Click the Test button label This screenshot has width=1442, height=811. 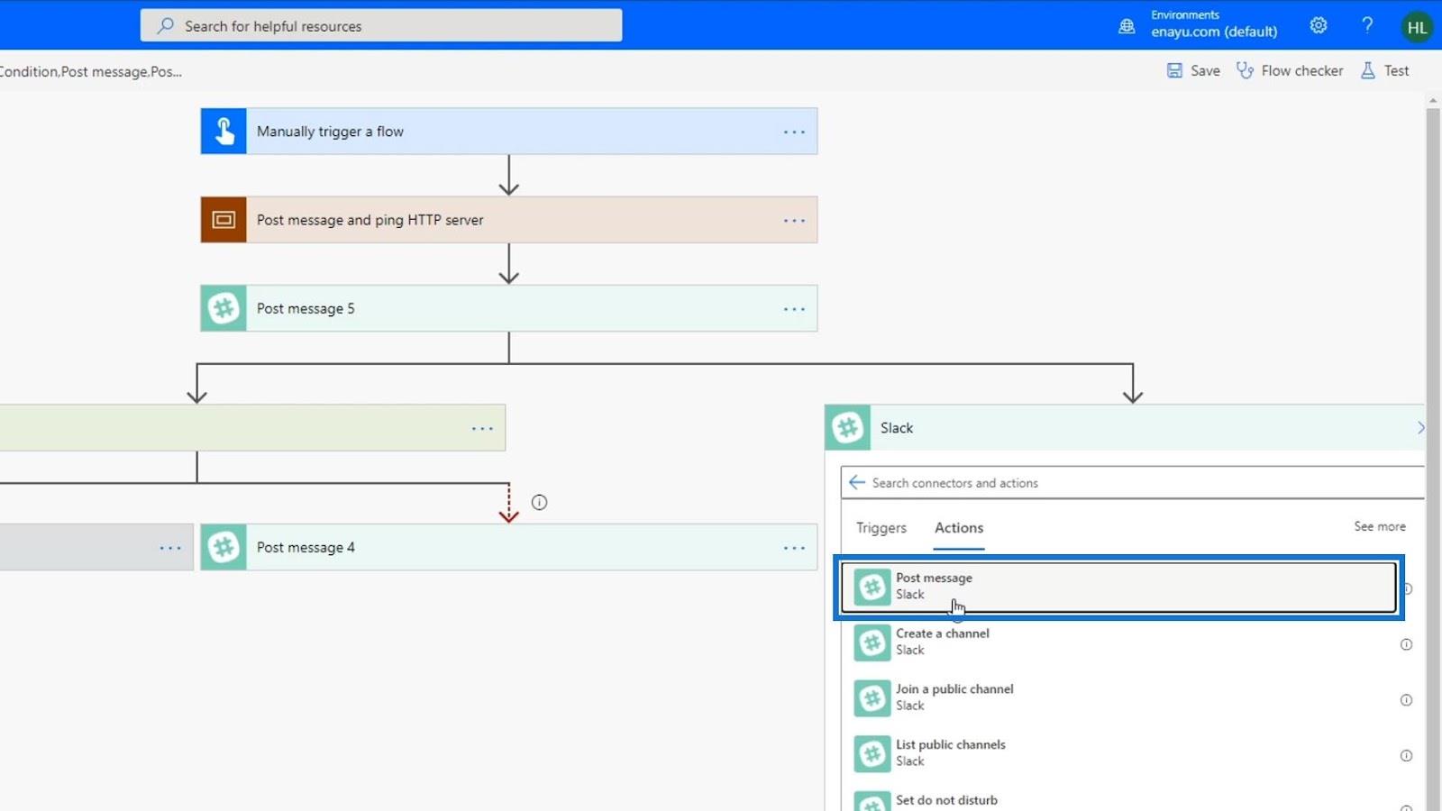click(x=1396, y=70)
